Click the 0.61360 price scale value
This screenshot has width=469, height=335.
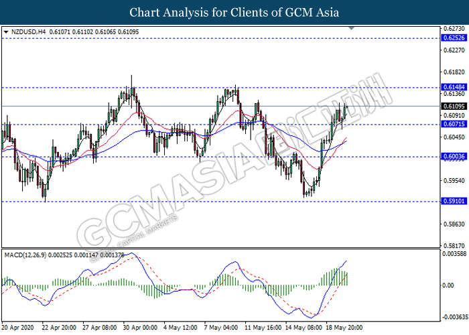454,94
